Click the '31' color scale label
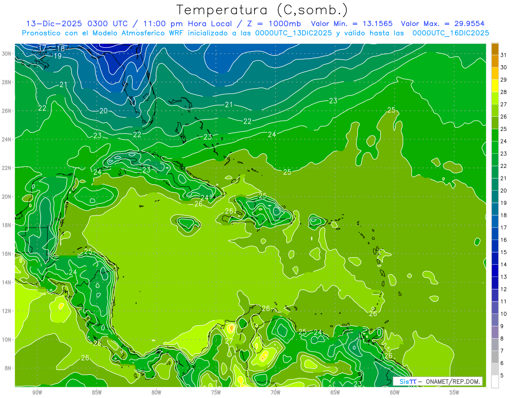Screen dimensions: 515x398 (x=504, y=55)
